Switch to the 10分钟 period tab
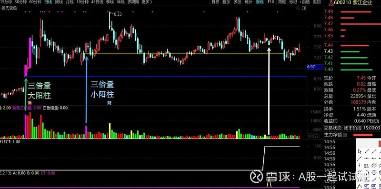Viewport: 381px width, 189px height. click(82, 2)
